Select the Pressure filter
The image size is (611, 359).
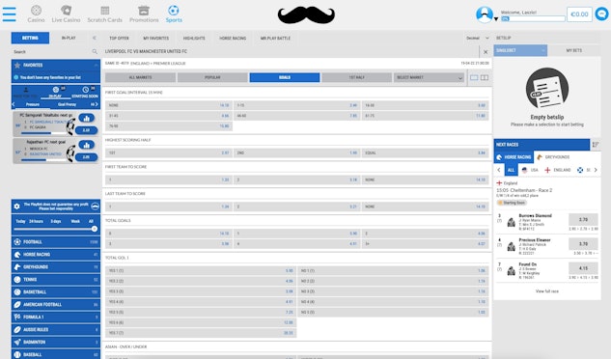(33, 104)
